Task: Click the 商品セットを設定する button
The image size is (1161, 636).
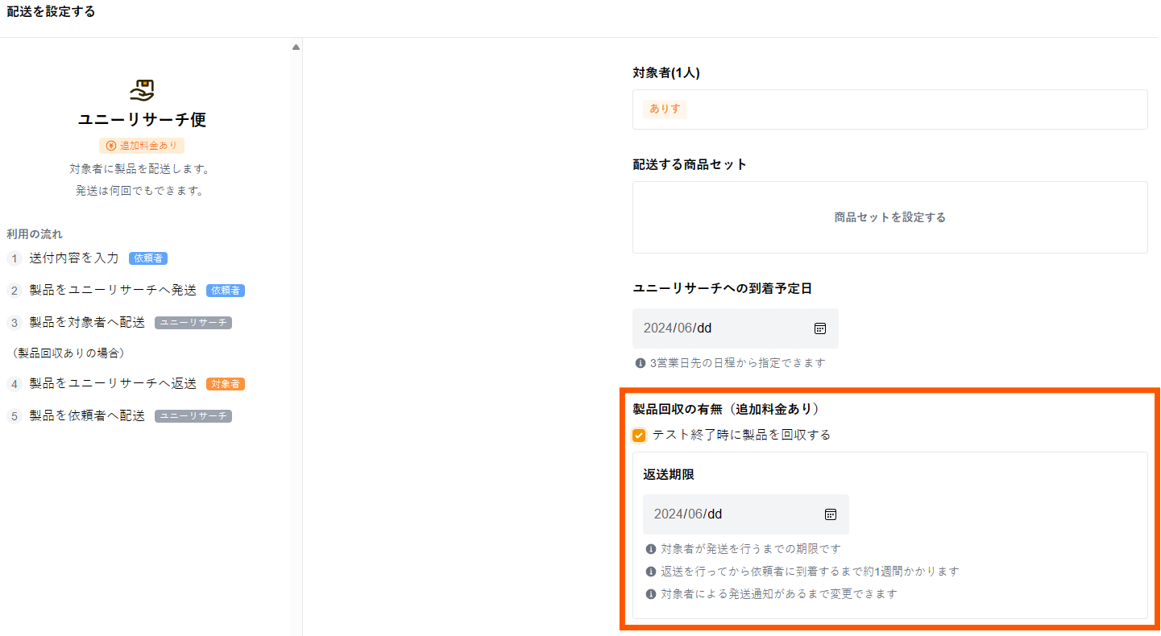Action: [889, 217]
